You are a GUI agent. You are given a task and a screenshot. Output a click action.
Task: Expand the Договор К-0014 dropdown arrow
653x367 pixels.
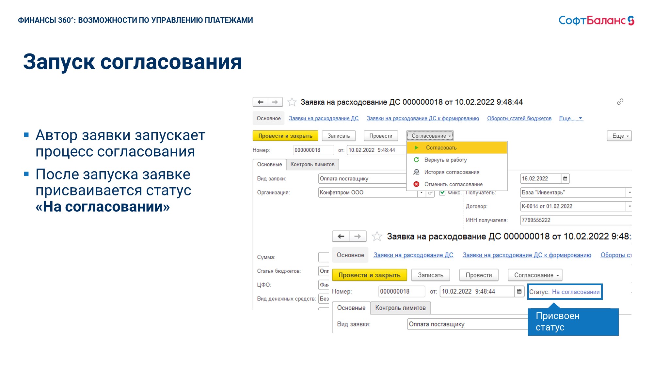click(x=629, y=206)
